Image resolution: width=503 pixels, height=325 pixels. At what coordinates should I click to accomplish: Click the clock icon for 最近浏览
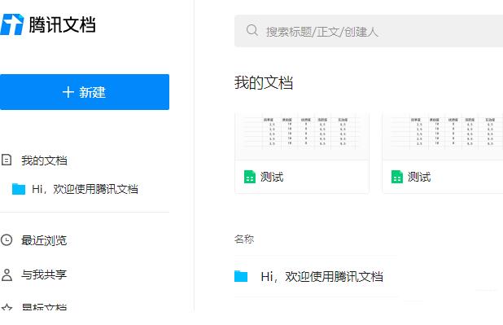[x=7, y=240]
